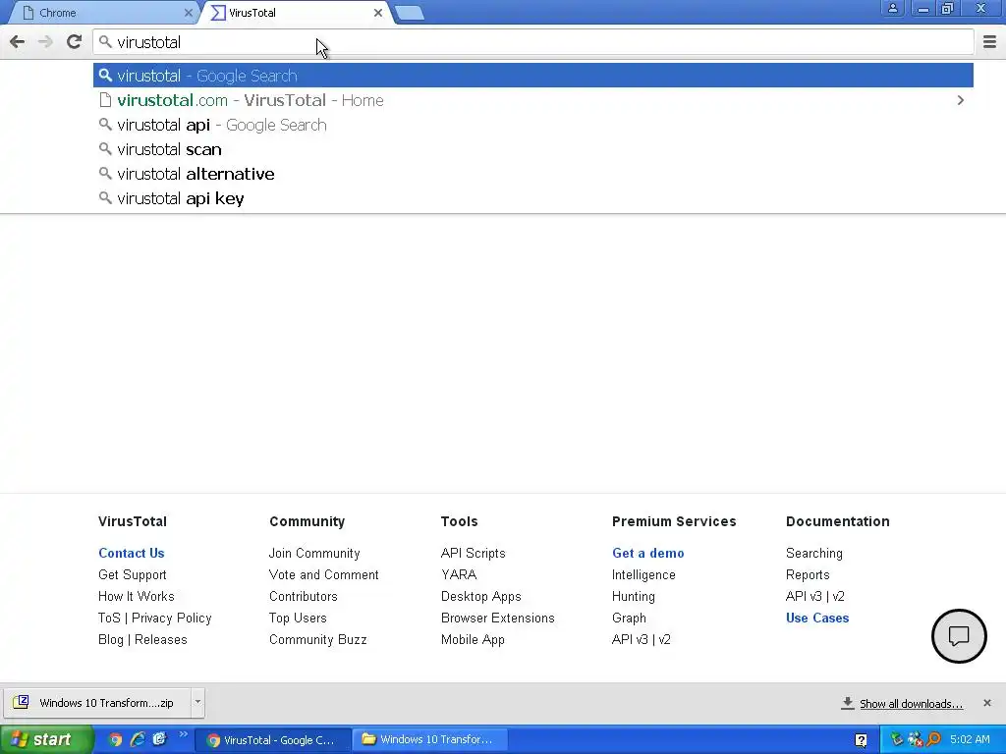Click the third quick launch icon
The width and height of the screenshot is (1006, 754).
coord(160,739)
